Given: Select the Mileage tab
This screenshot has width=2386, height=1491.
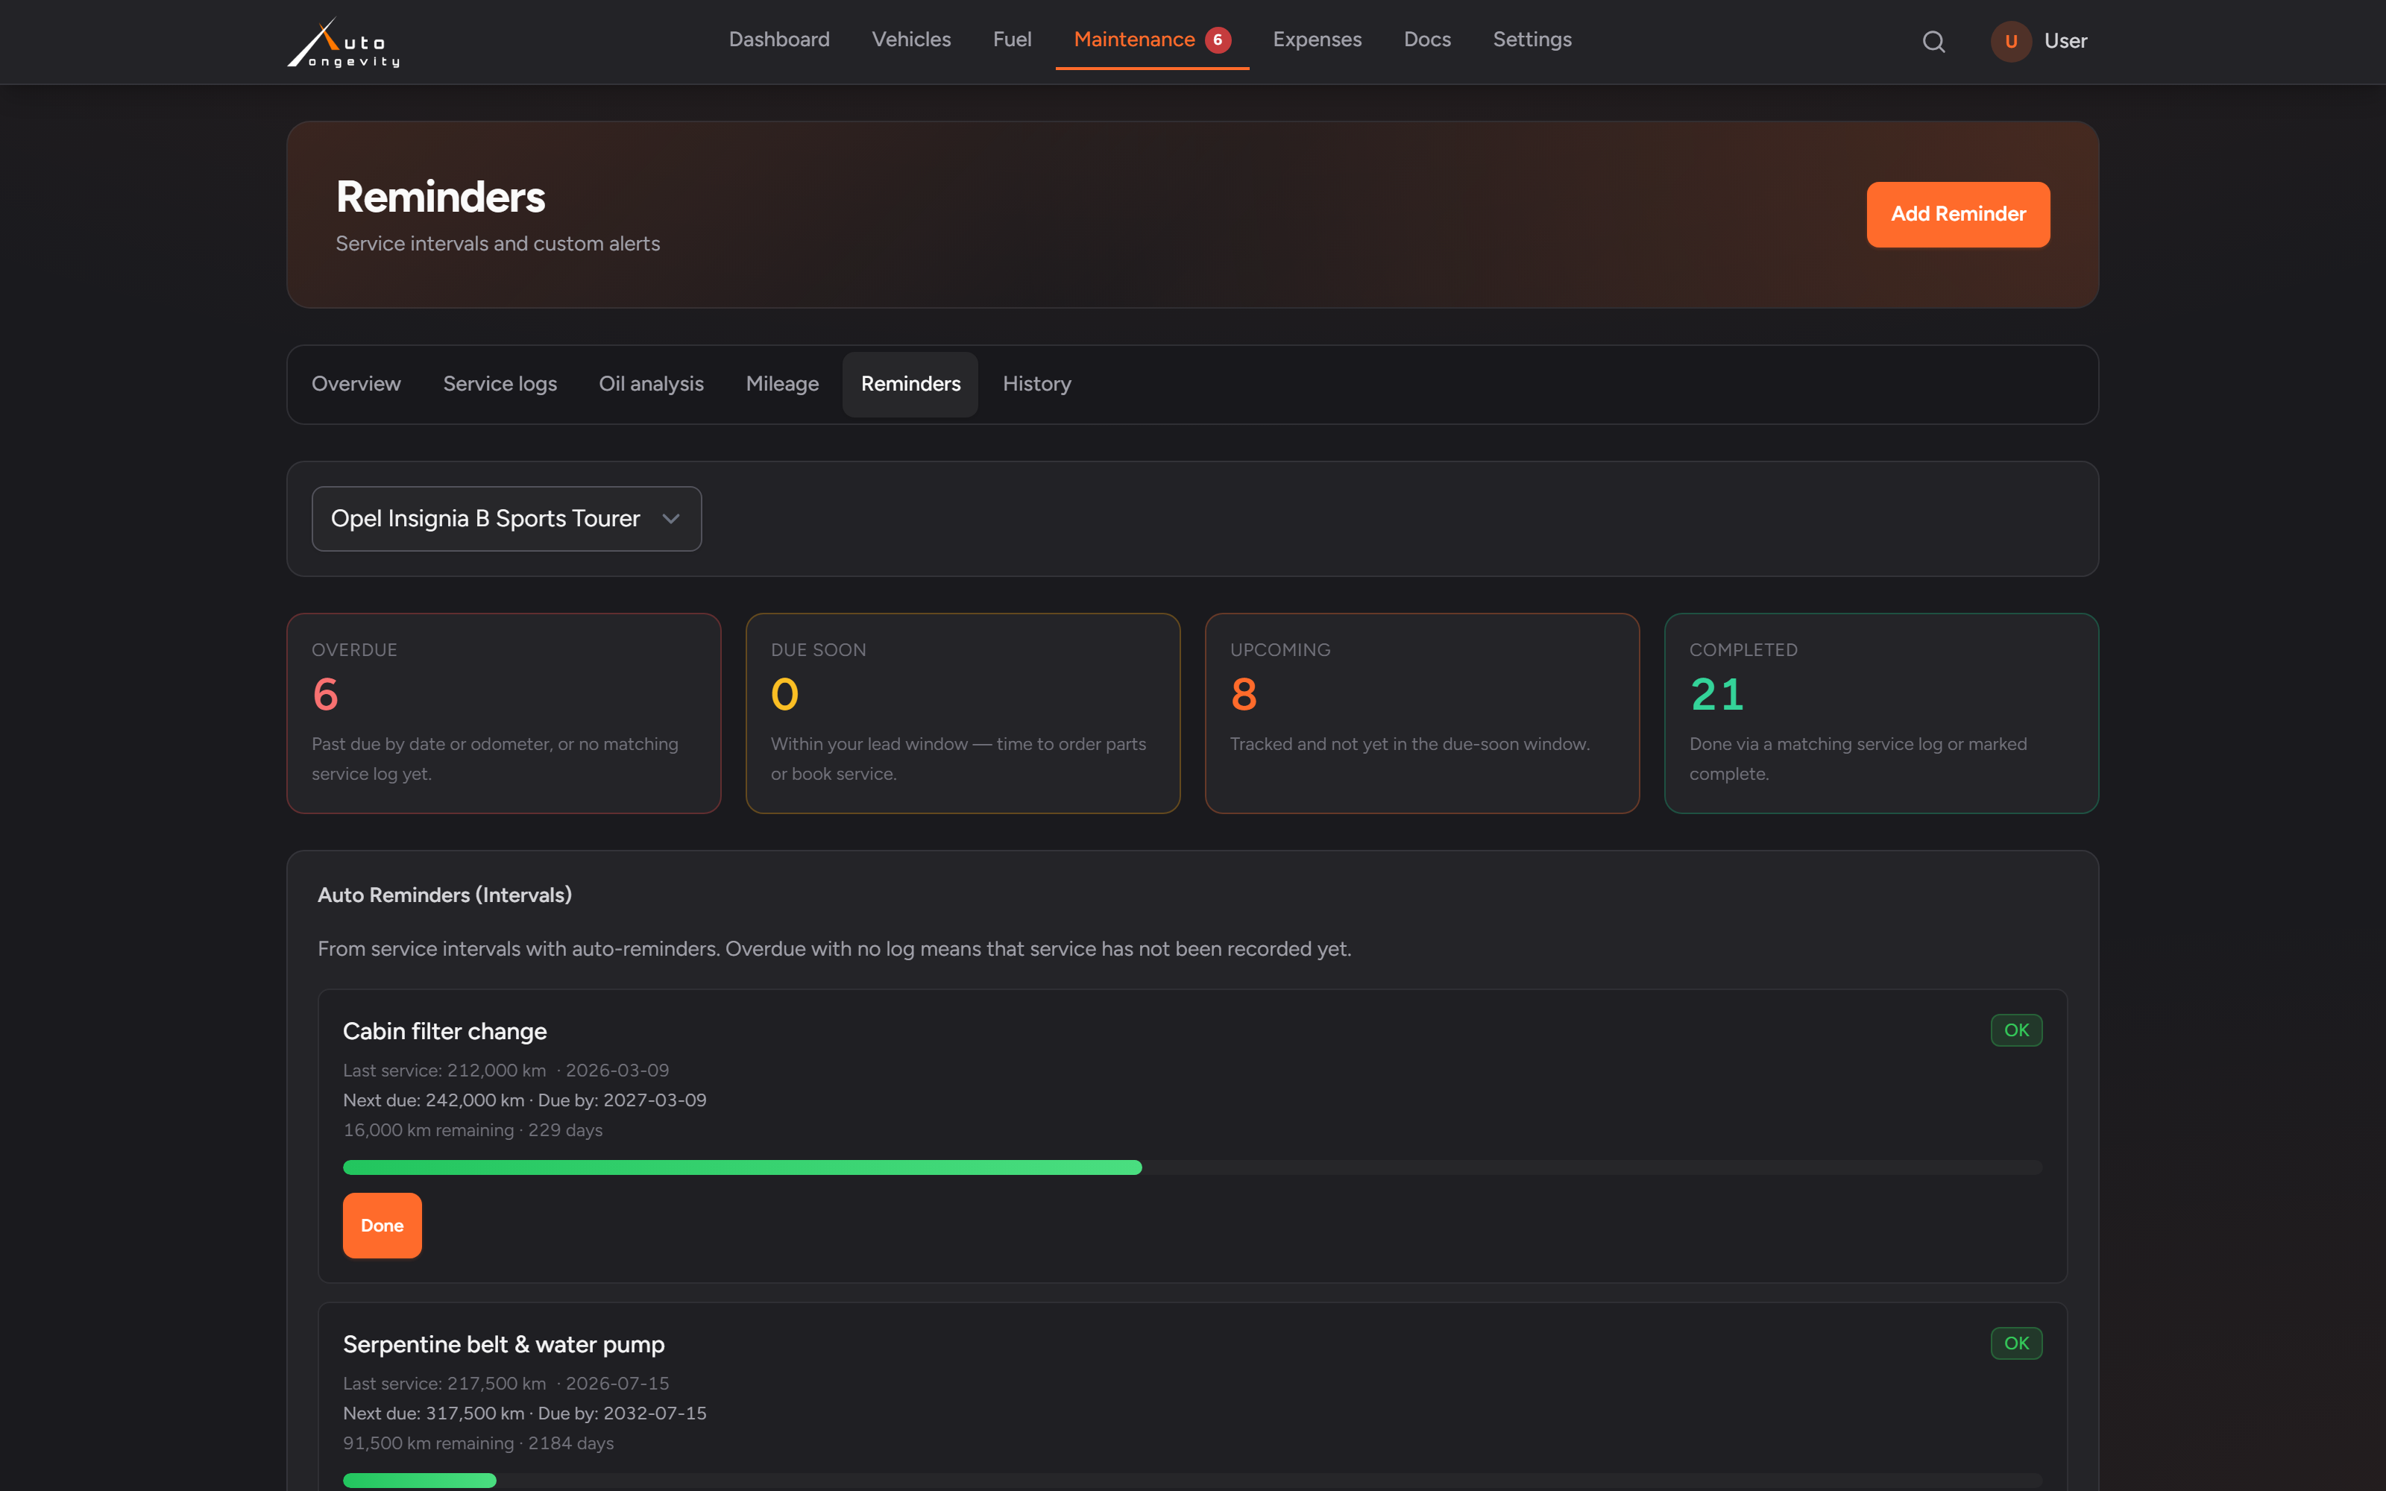Looking at the screenshot, I should click(x=783, y=384).
